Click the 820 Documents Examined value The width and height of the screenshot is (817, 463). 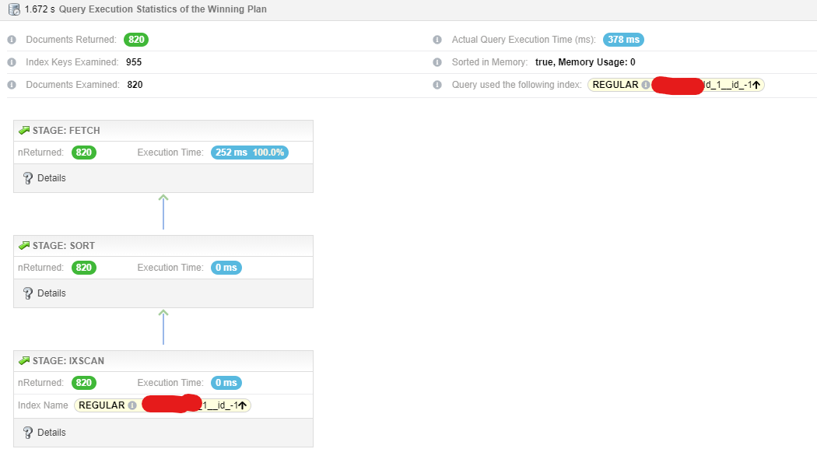(135, 84)
